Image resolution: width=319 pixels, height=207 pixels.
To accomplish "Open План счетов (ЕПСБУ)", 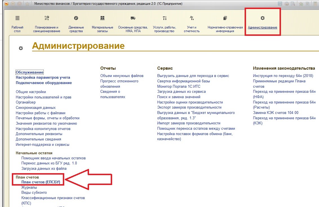I will pyautogui.click(x=41, y=182).
